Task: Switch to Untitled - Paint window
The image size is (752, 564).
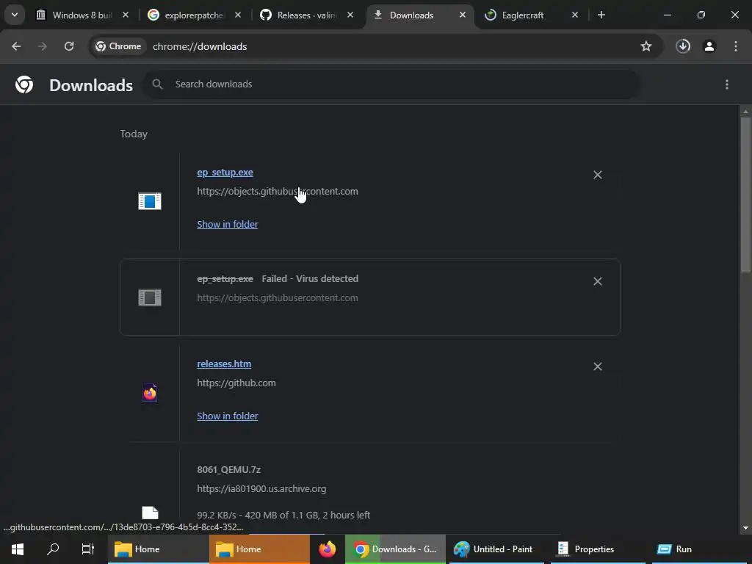Action: 496,549
